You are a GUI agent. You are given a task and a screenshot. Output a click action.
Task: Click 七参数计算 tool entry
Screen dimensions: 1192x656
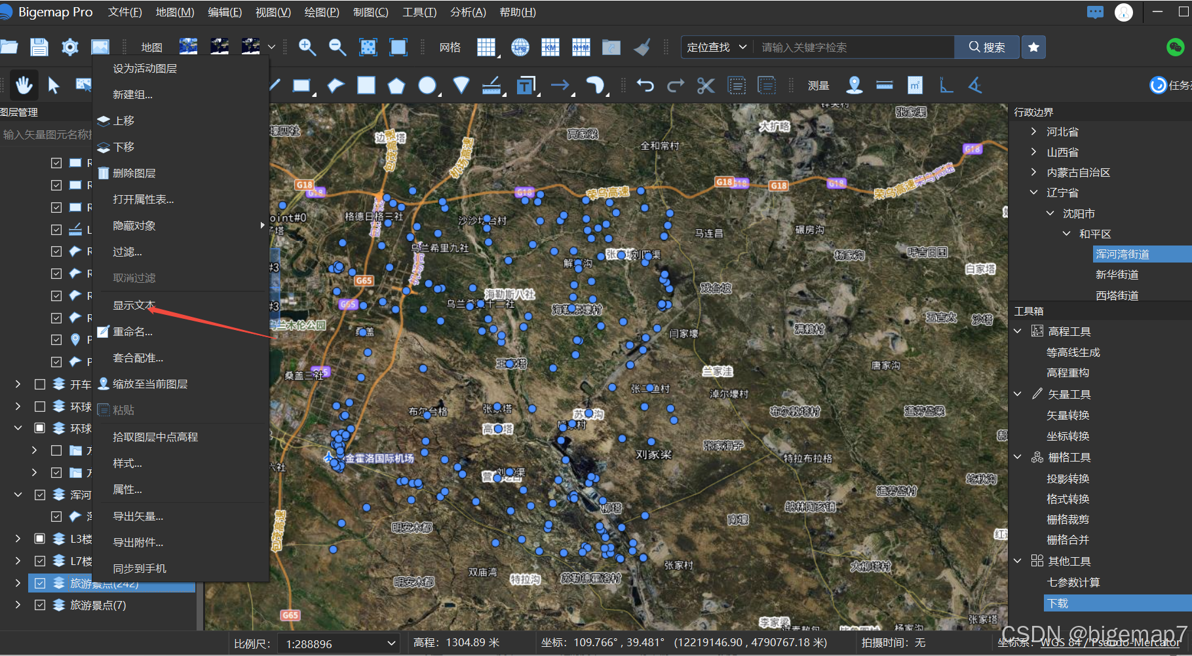(1073, 582)
